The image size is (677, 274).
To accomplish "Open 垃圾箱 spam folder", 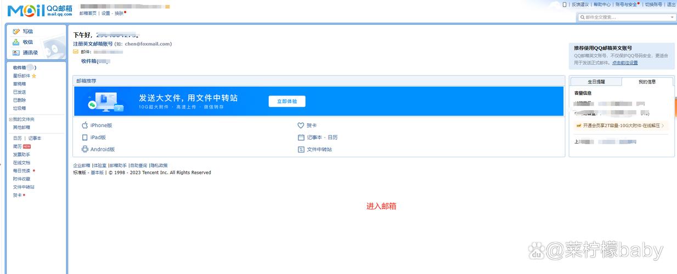I will [x=19, y=109].
